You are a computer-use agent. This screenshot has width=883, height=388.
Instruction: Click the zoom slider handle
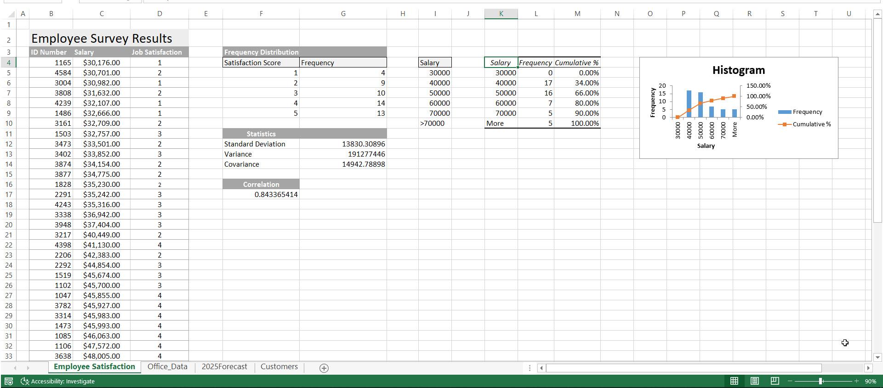(820, 381)
